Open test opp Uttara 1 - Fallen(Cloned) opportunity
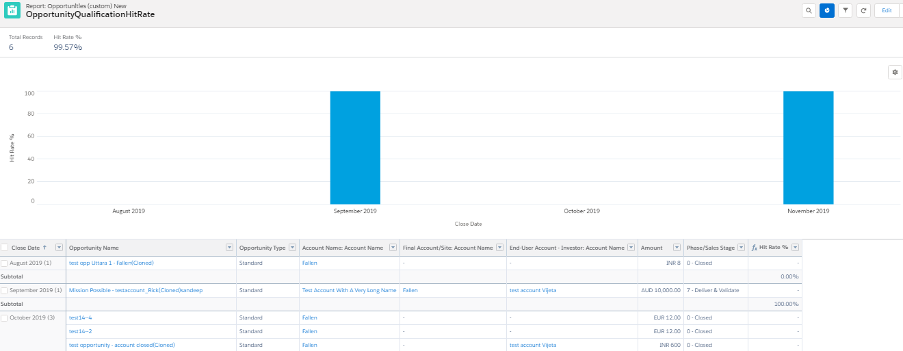Viewport: 903px width, 351px height. 112,263
